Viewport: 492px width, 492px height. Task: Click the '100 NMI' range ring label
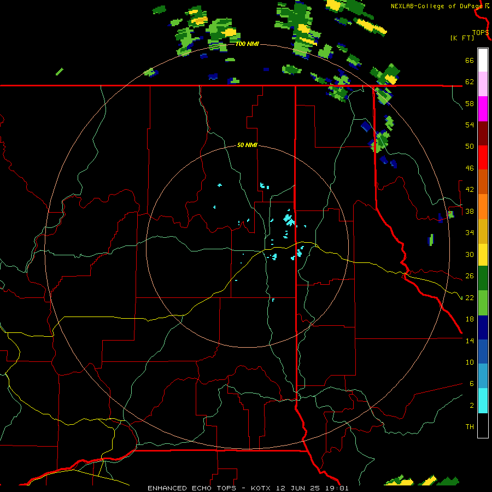(247, 44)
